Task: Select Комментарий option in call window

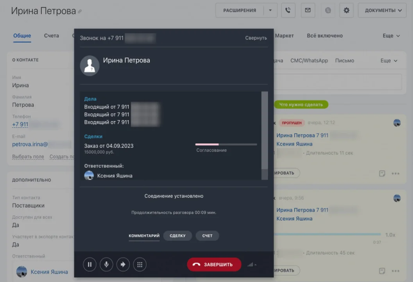Action: (144, 236)
